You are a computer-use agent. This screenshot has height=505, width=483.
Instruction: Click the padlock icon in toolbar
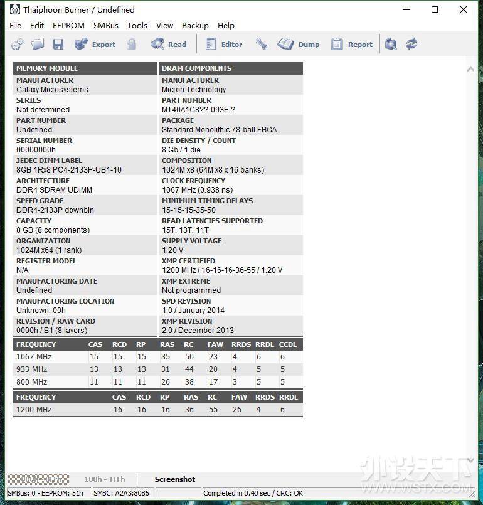(131, 44)
